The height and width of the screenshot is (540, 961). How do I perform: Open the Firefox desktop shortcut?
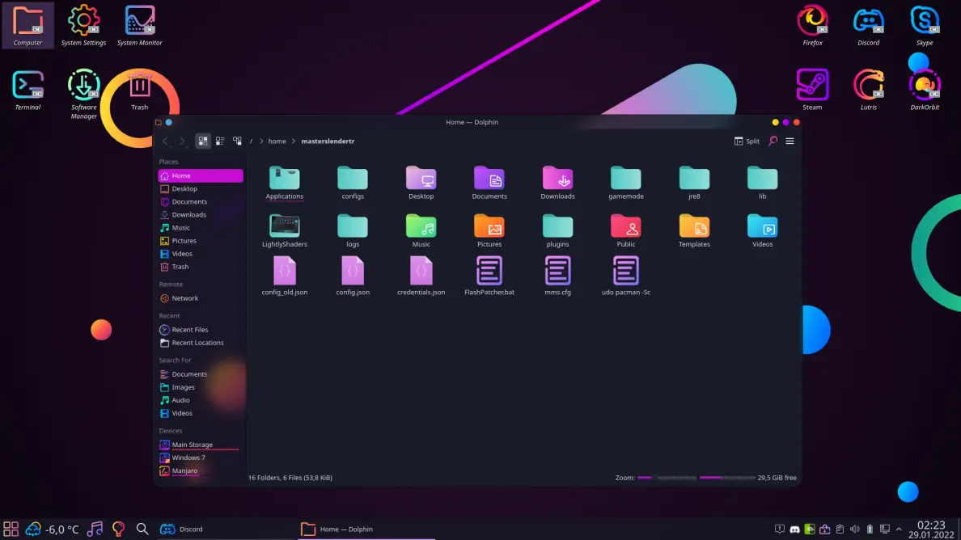point(813,26)
